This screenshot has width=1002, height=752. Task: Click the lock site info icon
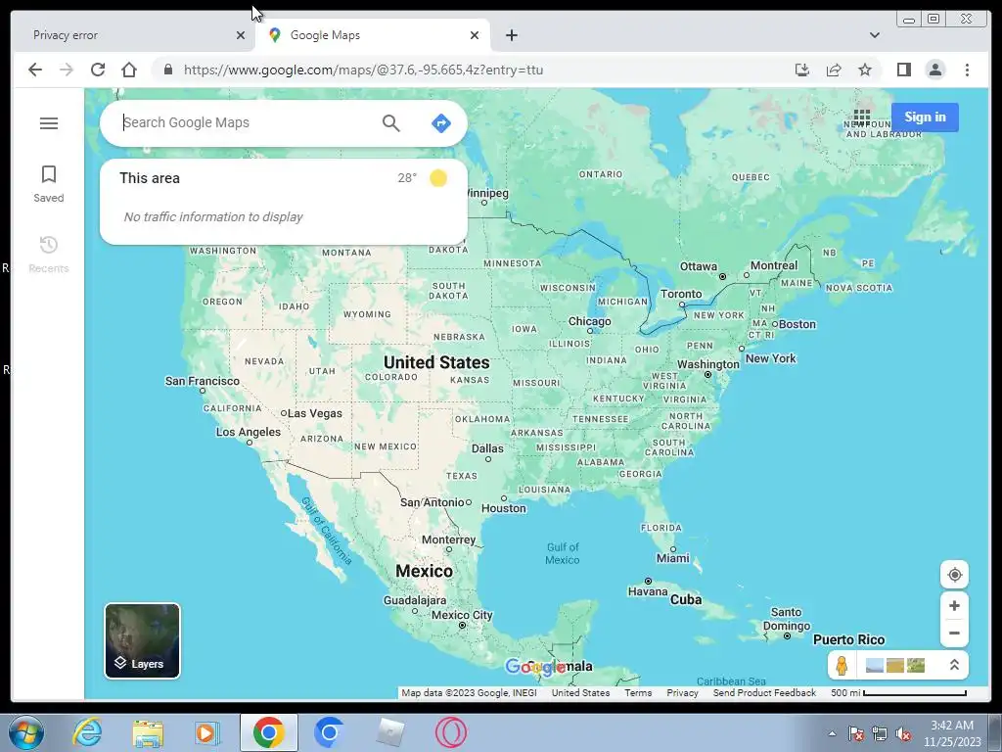(168, 70)
